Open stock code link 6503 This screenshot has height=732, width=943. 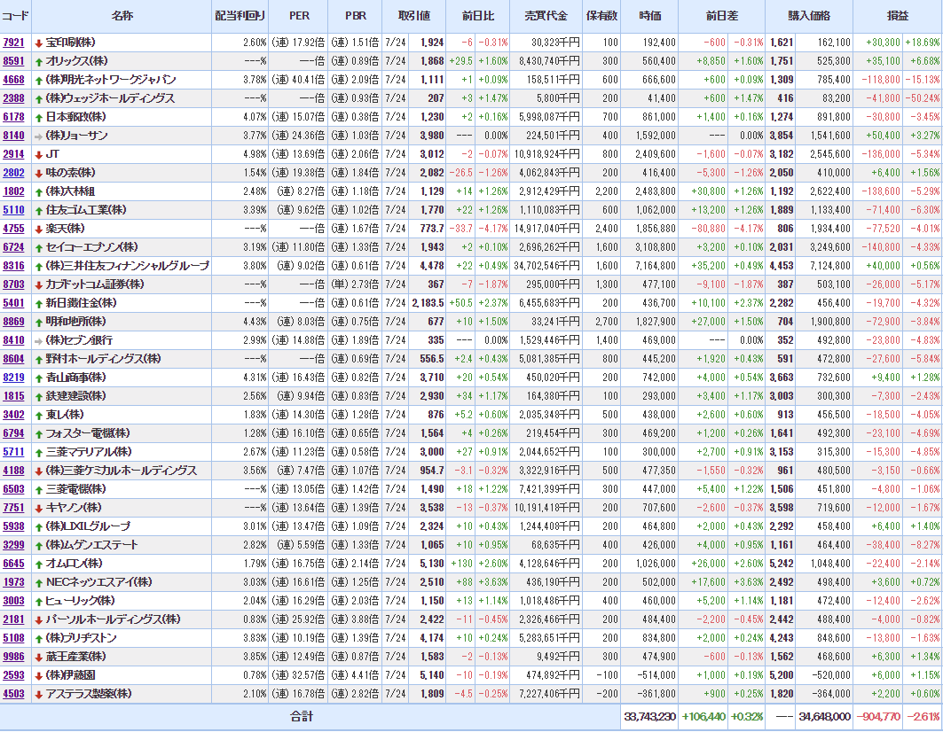click(14, 489)
